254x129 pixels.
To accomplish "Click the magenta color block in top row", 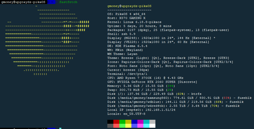I will coord(140,122).
